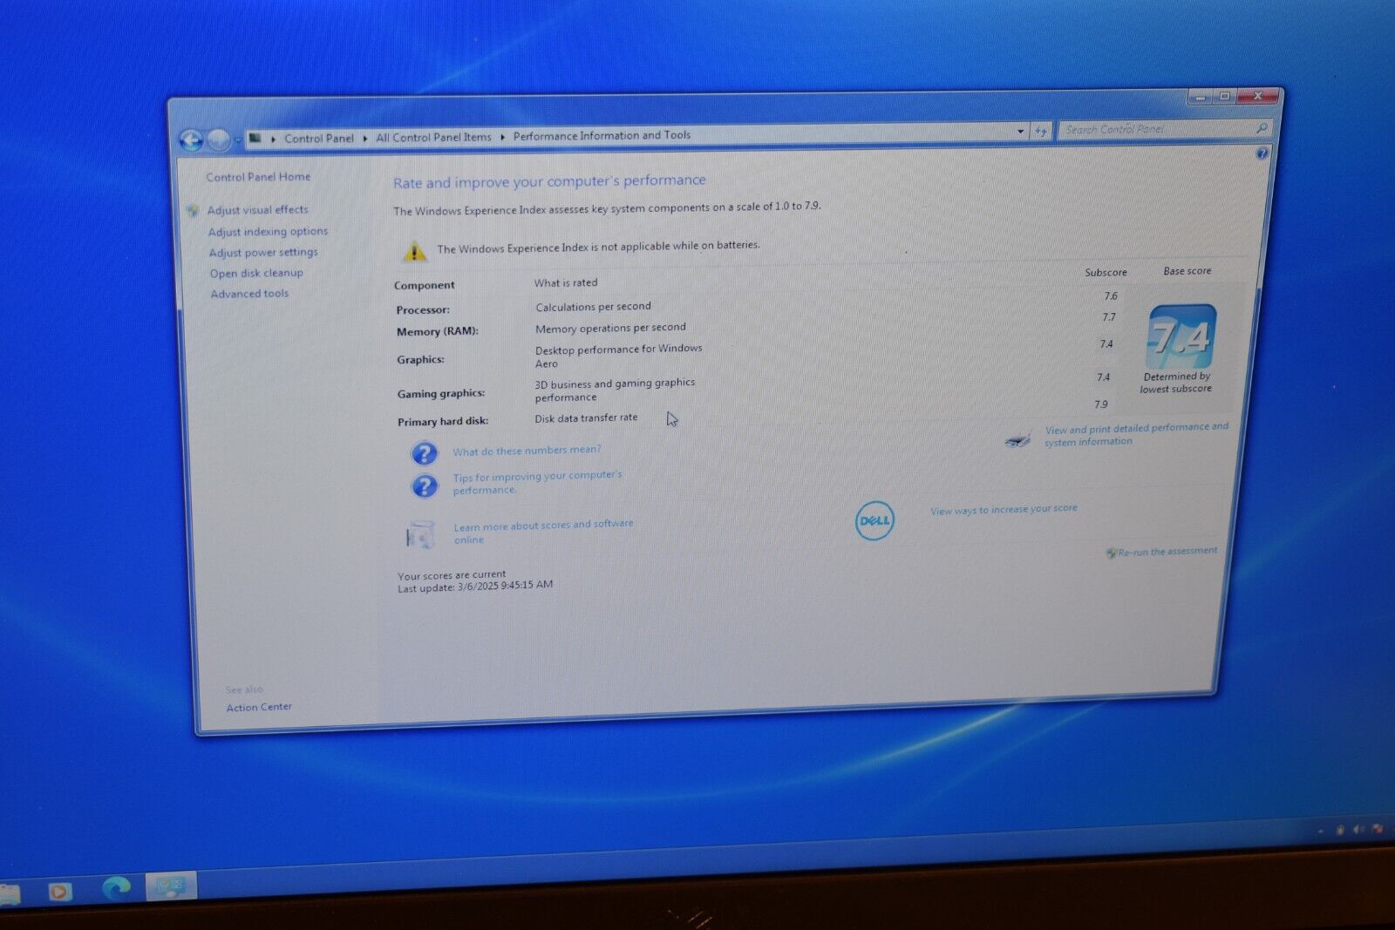This screenshot has height=930, width=1395.
Task: Expand the address bar history dropdown
Action: (x=1021, y=131)
